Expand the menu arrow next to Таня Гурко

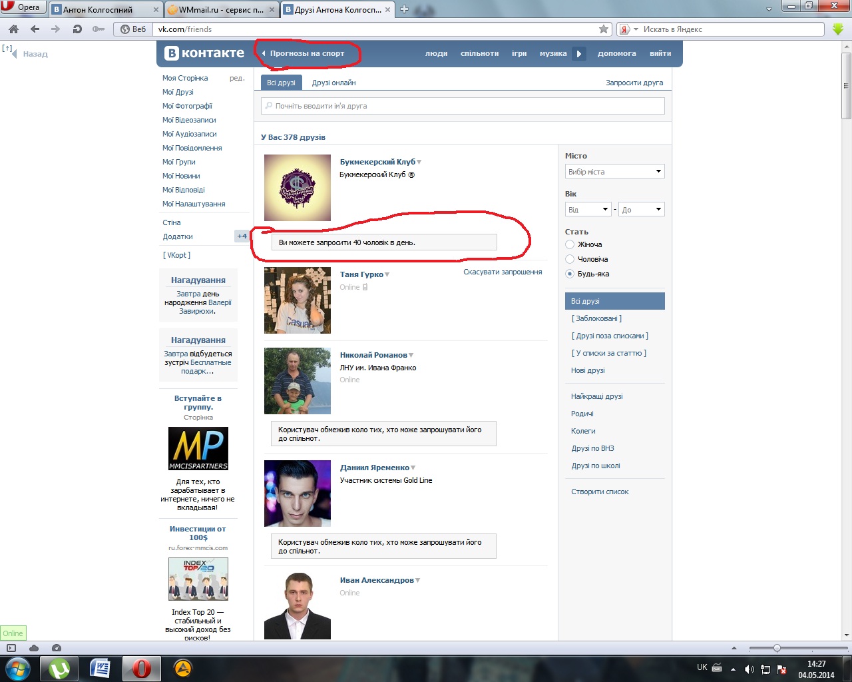click(x=387, y=274)
